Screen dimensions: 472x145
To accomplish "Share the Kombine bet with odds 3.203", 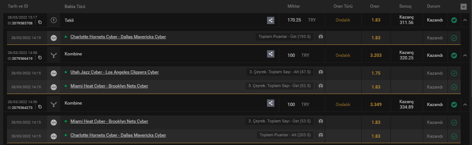I will tap(270, 54).
